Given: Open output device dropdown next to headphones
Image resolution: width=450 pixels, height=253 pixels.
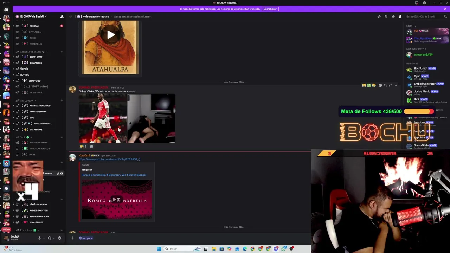Looking at the screenshot, I should point(54,238).
